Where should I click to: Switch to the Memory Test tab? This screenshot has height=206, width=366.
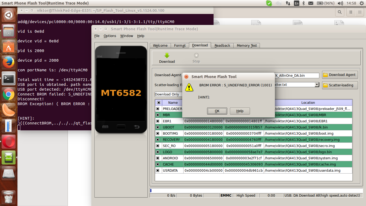point(247,46)
